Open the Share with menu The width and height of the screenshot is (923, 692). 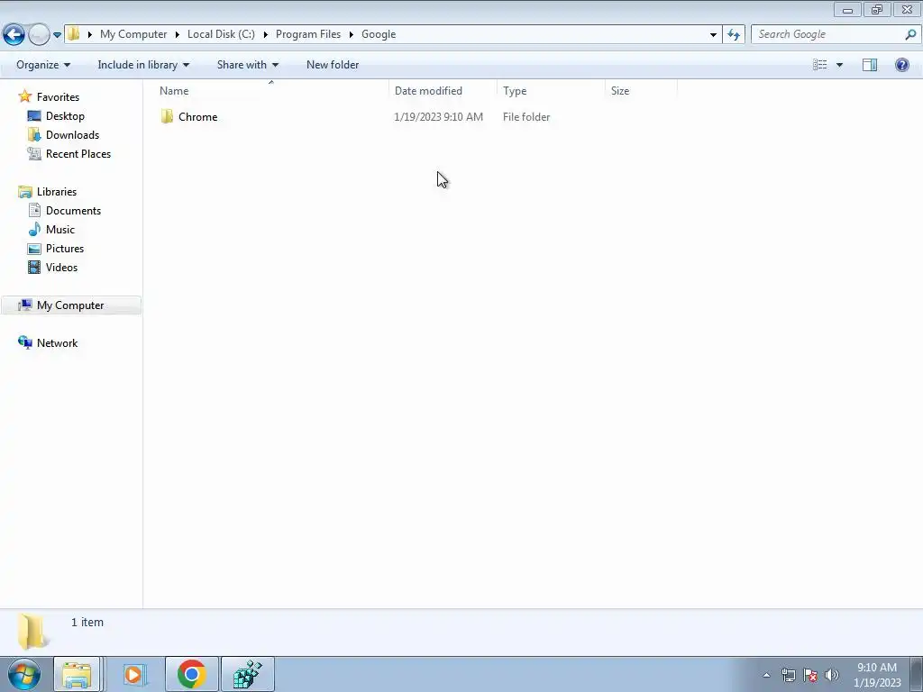pos(247,65)
